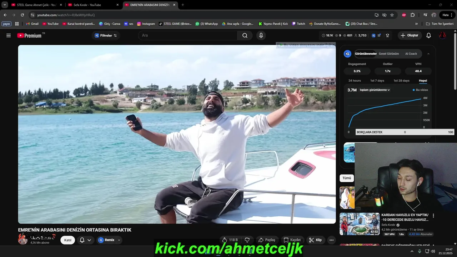Select the Tümü filter chip

pyautogui.click(x=347, y=178)
